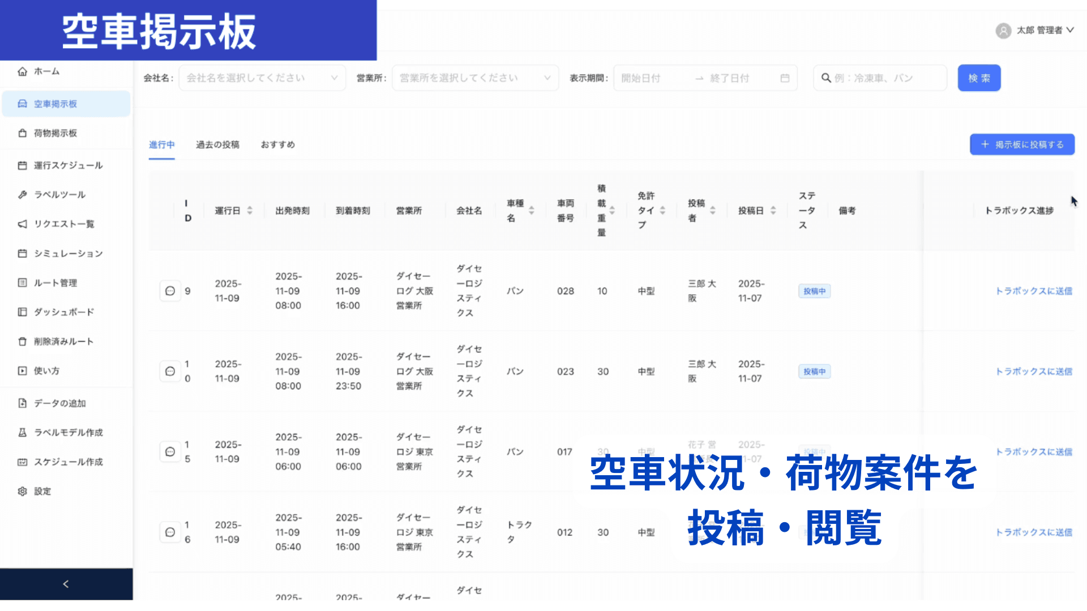The height and width of the screenshot is (611, 1087).
Task: Click the ラベルツール wrench icon
Action: (23, 195)
